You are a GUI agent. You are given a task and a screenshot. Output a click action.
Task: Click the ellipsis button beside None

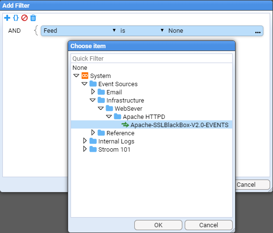point(258,32)
